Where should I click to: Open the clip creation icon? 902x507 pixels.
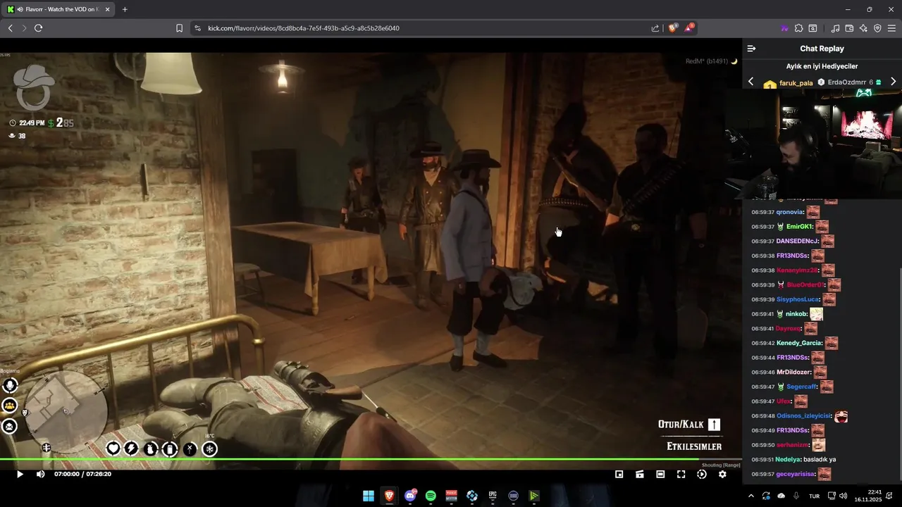click(640, 474)
